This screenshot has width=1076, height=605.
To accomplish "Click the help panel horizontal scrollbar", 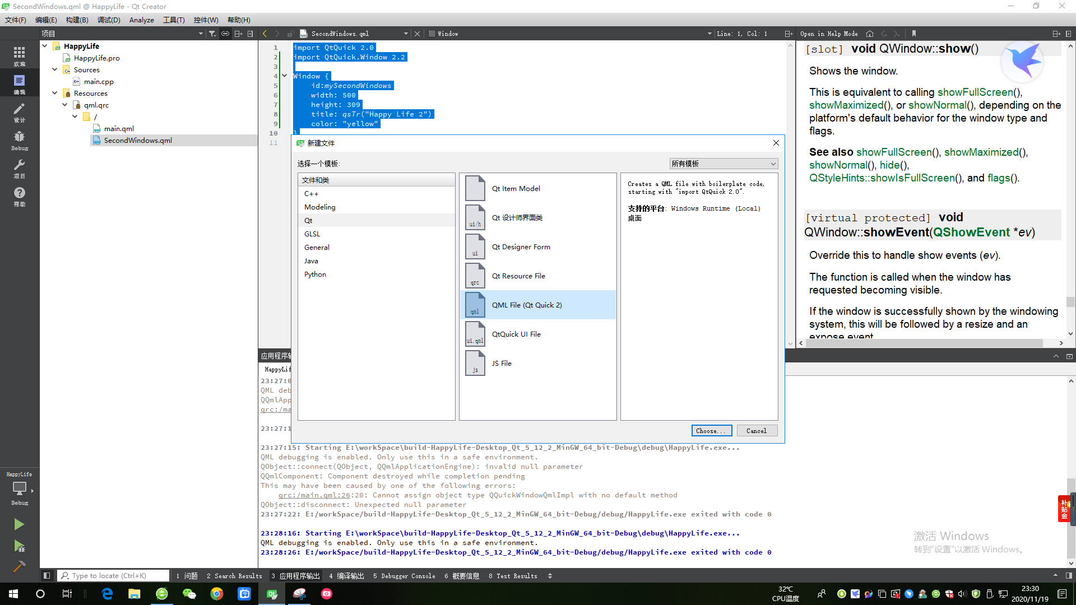I will pyautogui.click(x=925, y=343).
